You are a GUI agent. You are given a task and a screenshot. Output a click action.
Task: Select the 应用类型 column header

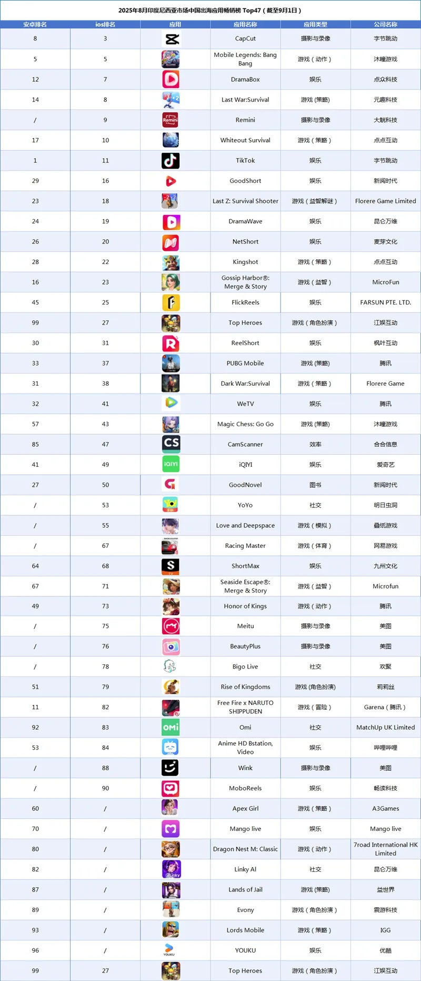[315, 24]
